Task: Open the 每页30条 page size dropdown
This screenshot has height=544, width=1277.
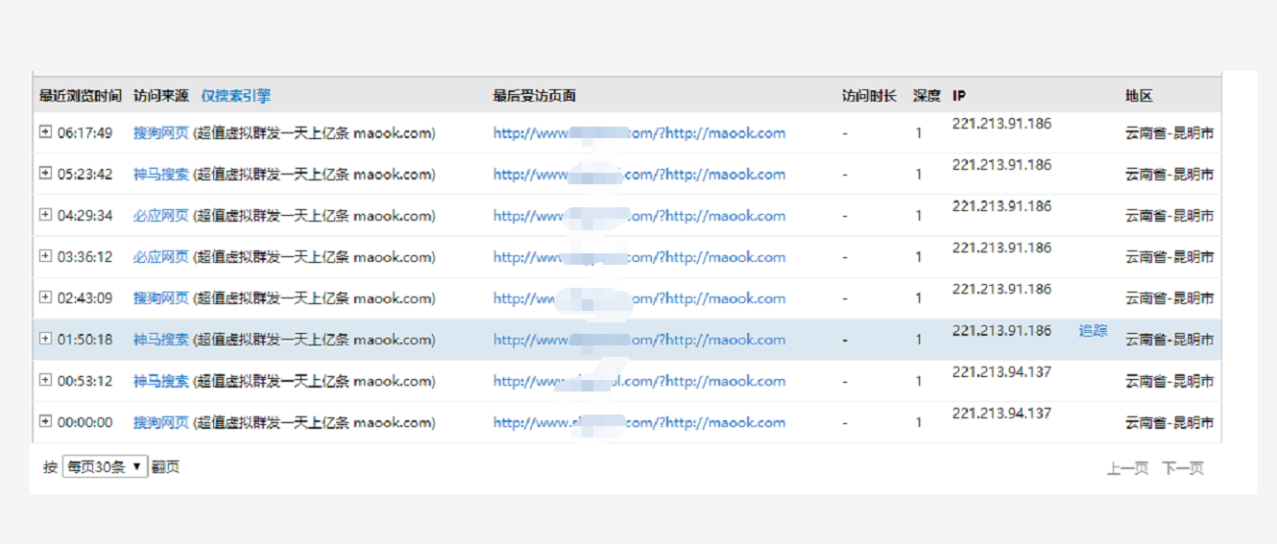Action: (x=105, y=467)
